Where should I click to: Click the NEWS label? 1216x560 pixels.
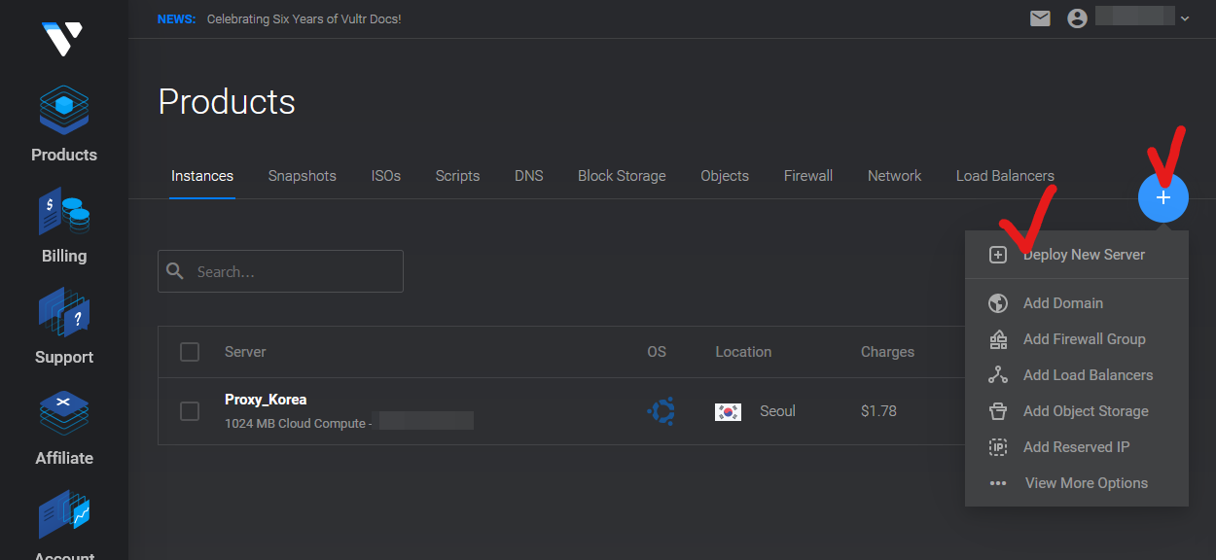tap(176, 19)
